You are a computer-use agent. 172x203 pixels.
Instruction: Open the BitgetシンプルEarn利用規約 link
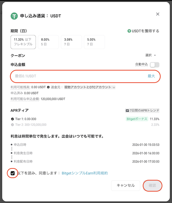85,173
